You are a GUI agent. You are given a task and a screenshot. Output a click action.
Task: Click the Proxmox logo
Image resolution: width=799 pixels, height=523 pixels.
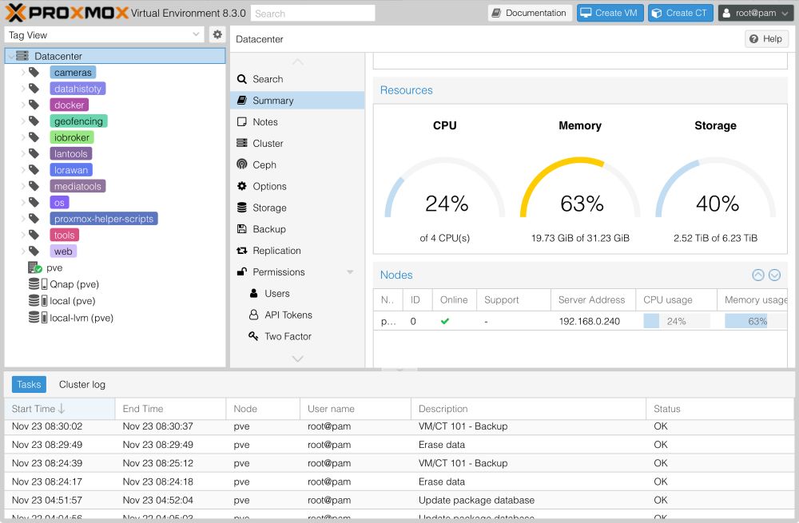(66, 13)
